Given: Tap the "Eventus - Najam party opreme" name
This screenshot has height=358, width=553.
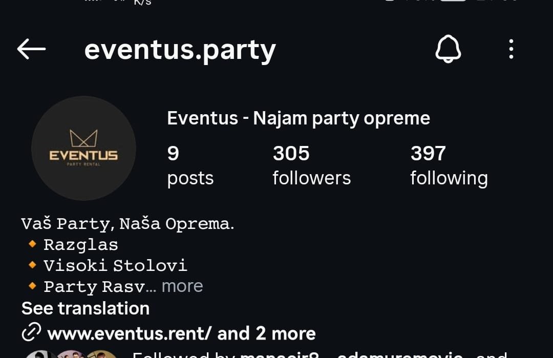Looking at the screenshot, I should [x=298, y=118].
